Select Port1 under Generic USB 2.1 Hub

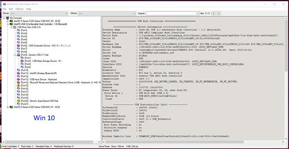[28, 58]
